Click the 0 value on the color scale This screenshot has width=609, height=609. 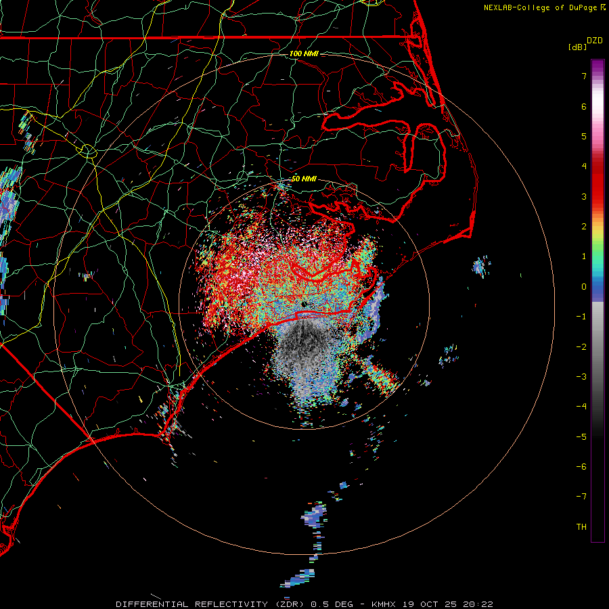tap(584, 287)
